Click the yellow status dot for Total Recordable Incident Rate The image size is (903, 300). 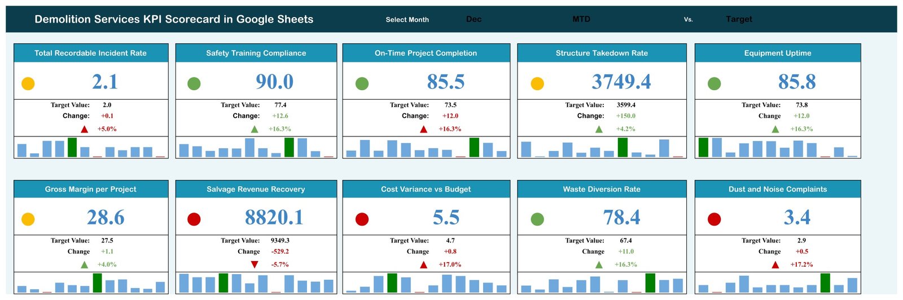click(x=28, y=83)
